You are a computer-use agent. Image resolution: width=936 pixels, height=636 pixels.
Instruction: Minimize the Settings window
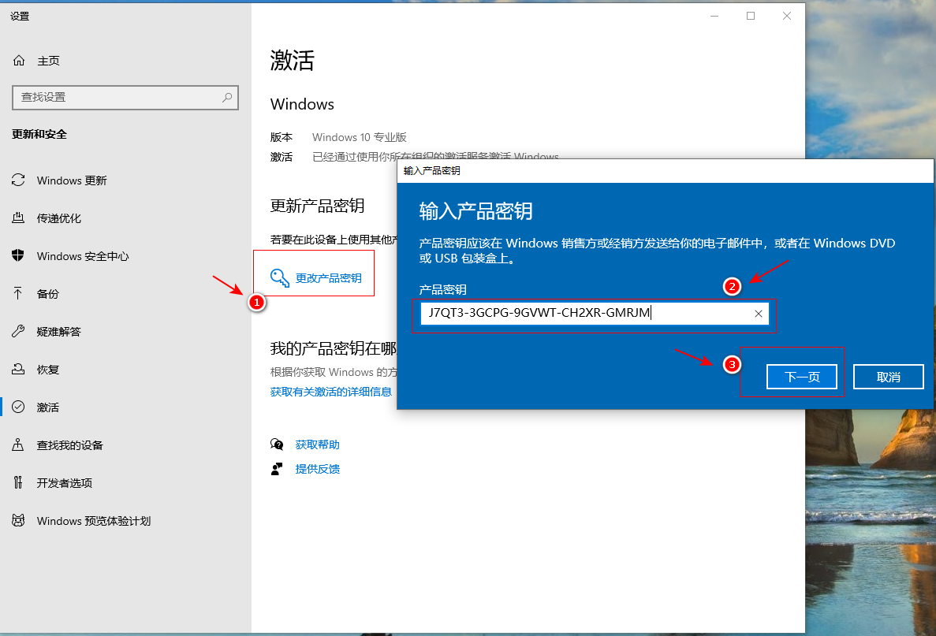coord(714,16)
